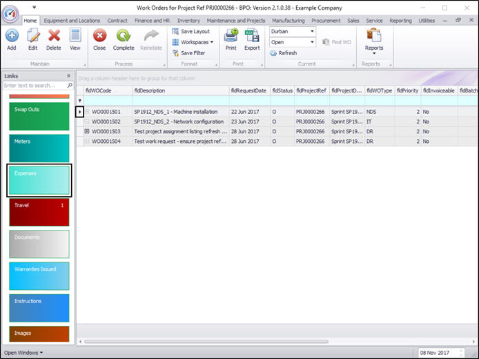Viewport: 479px width, 359px height.
Task: Click Save Layout in Format group
Action: 191,32
